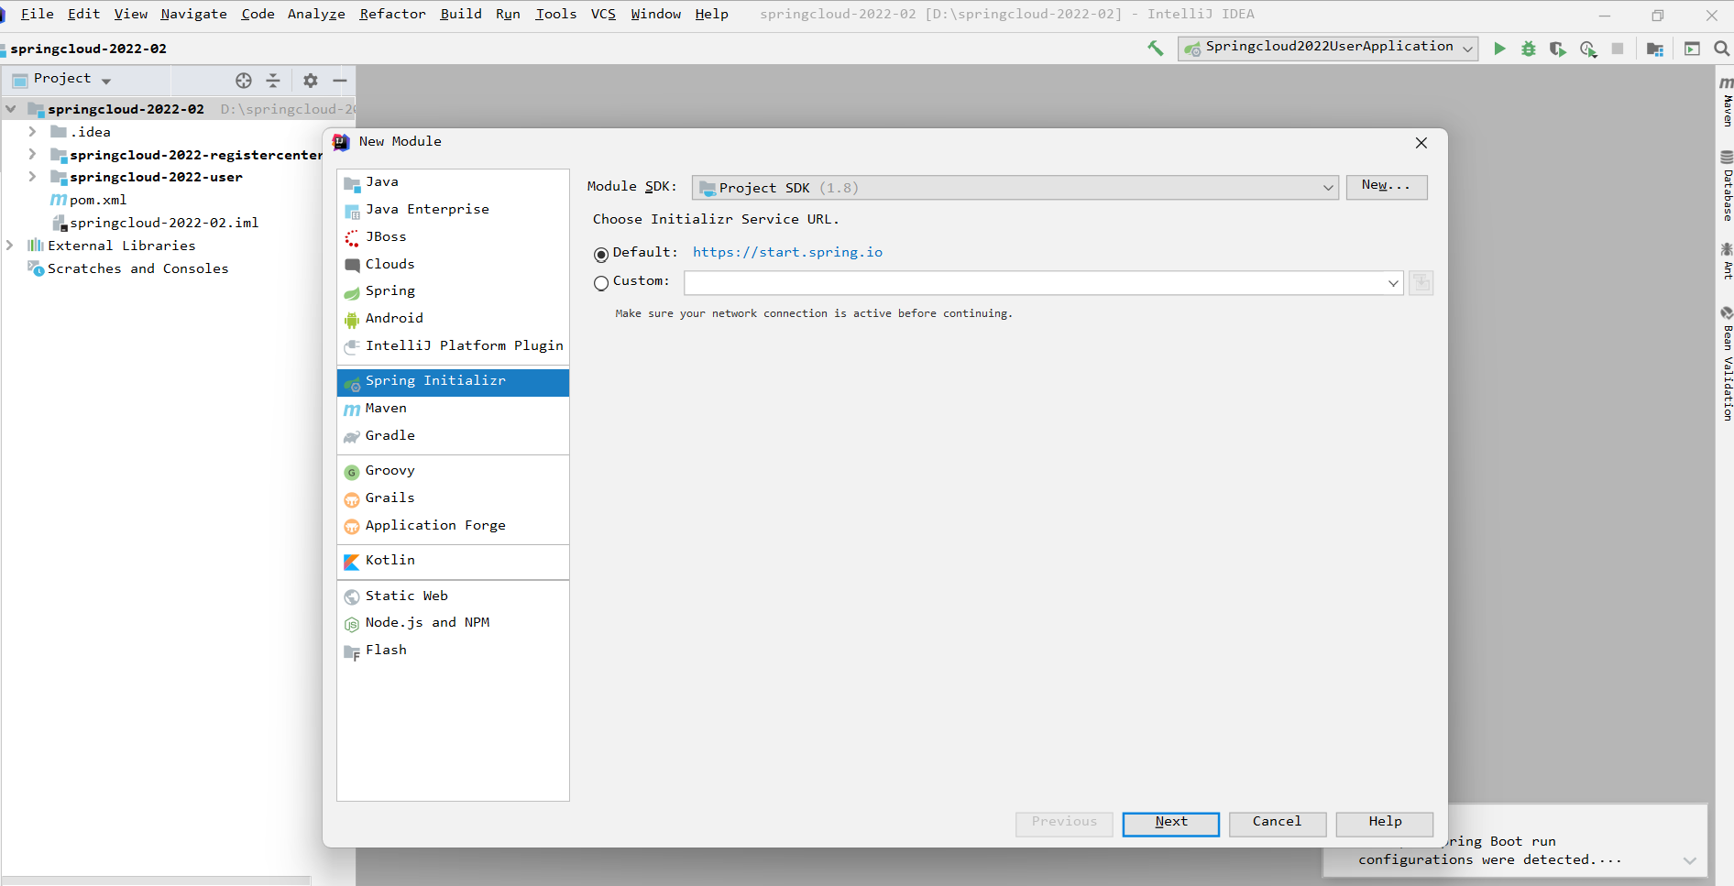
Task: Click the Run Anything toolbar icon
Action: pyautogui.click(x=1693, y=49)
